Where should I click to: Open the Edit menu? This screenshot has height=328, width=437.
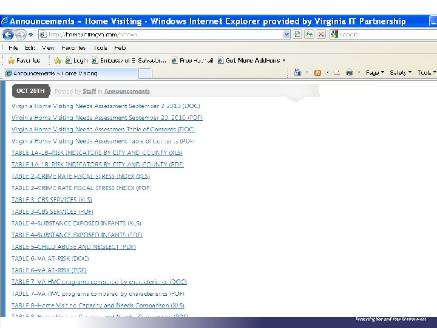[30, 48]
